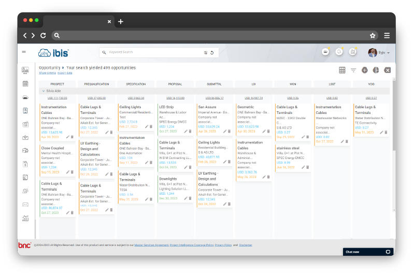Click the Master Services Agreement link
Screen dimensions: 413x275
point(152,245)
